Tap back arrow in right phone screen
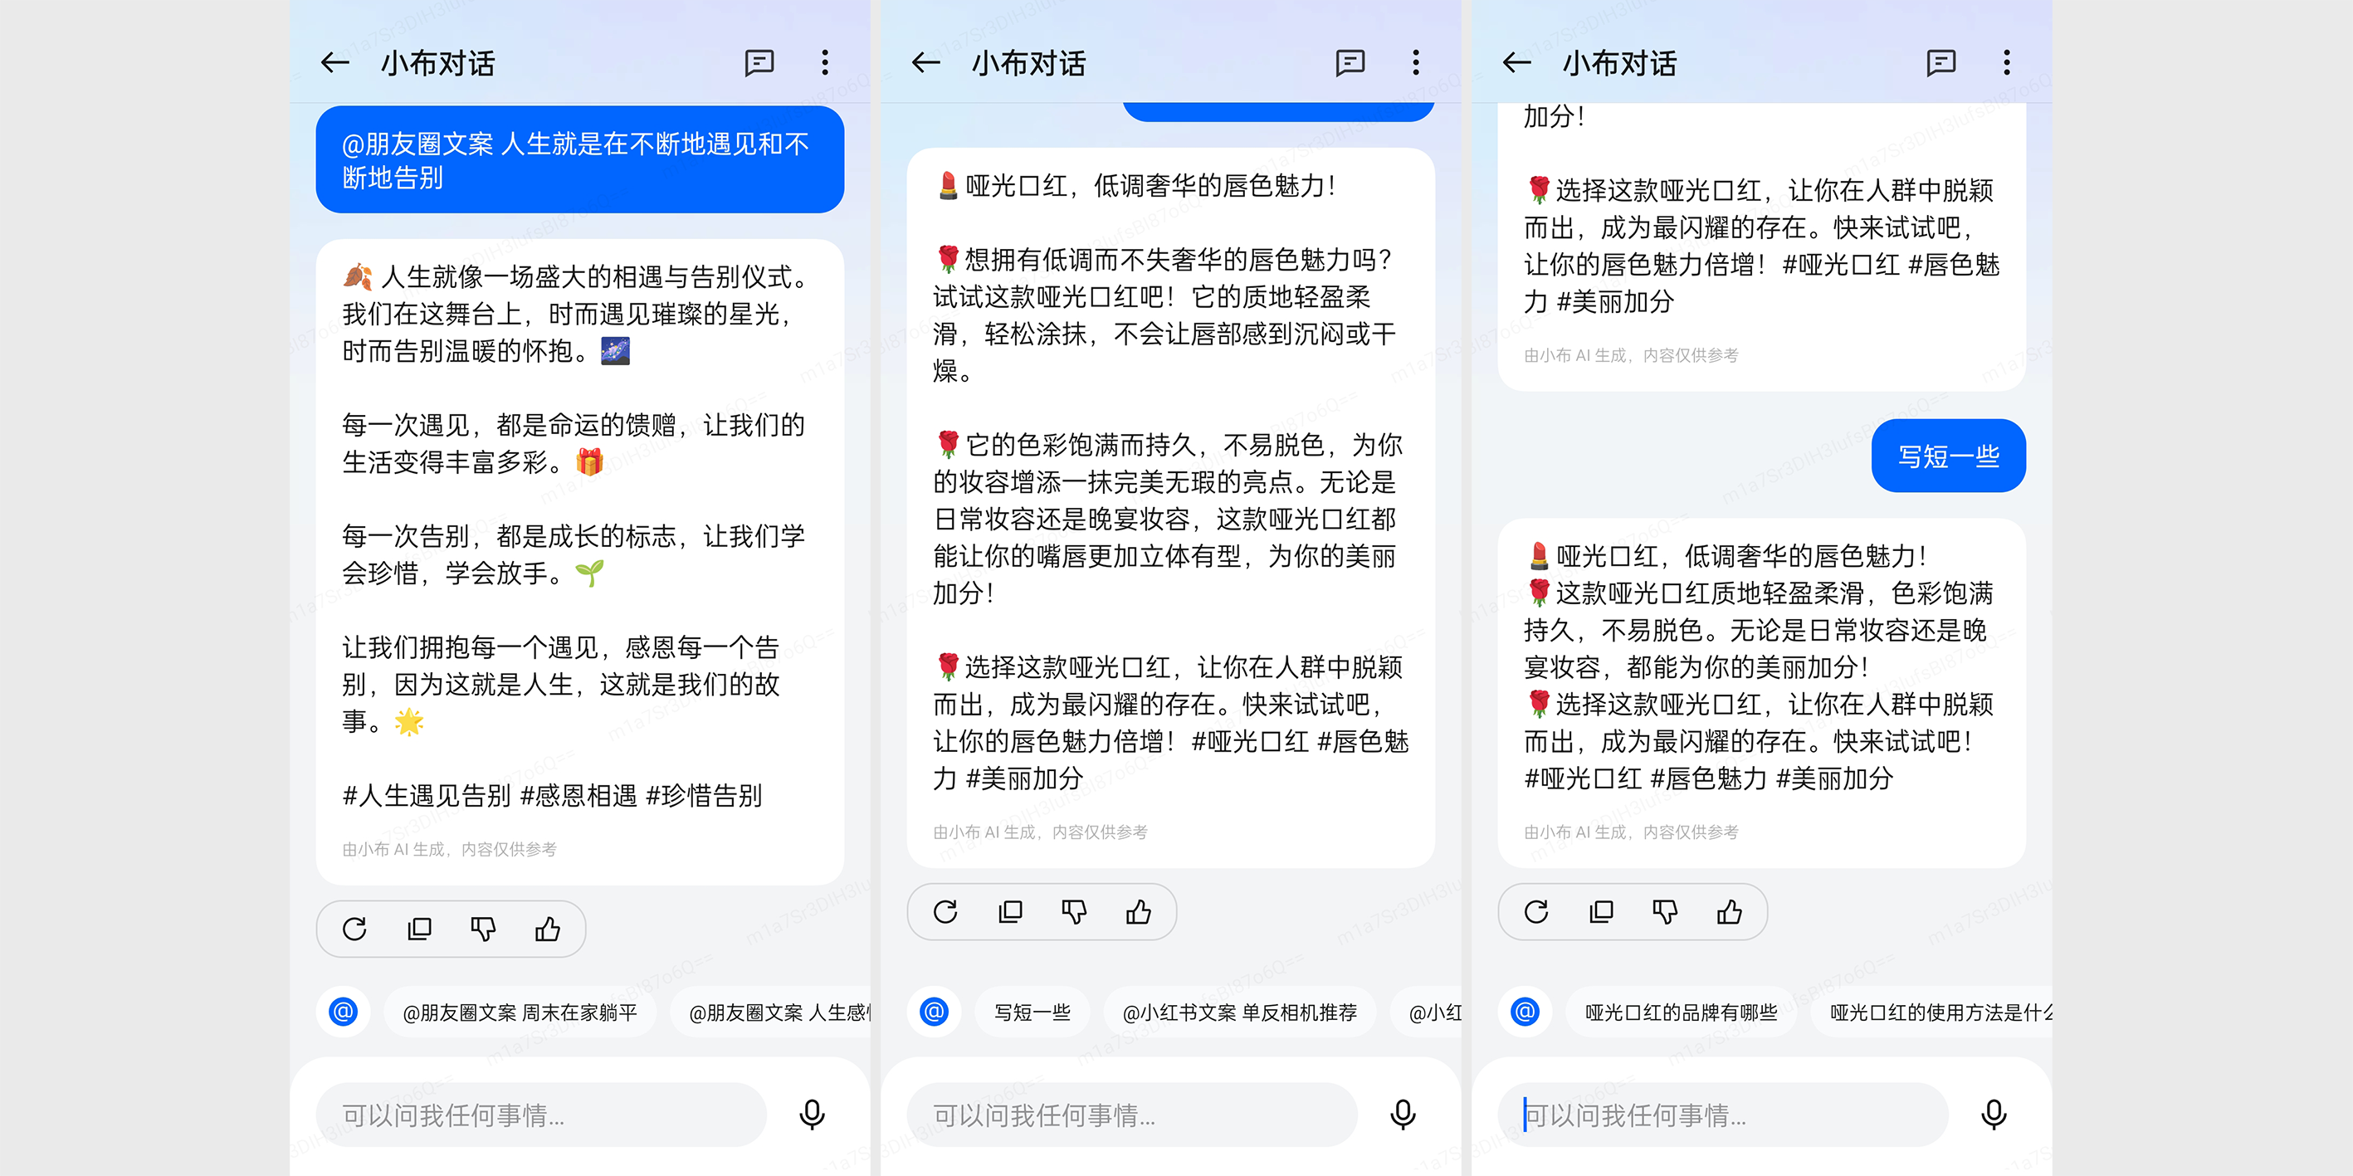This screenshot has height=1176, width=2353. click(1516, 63)
